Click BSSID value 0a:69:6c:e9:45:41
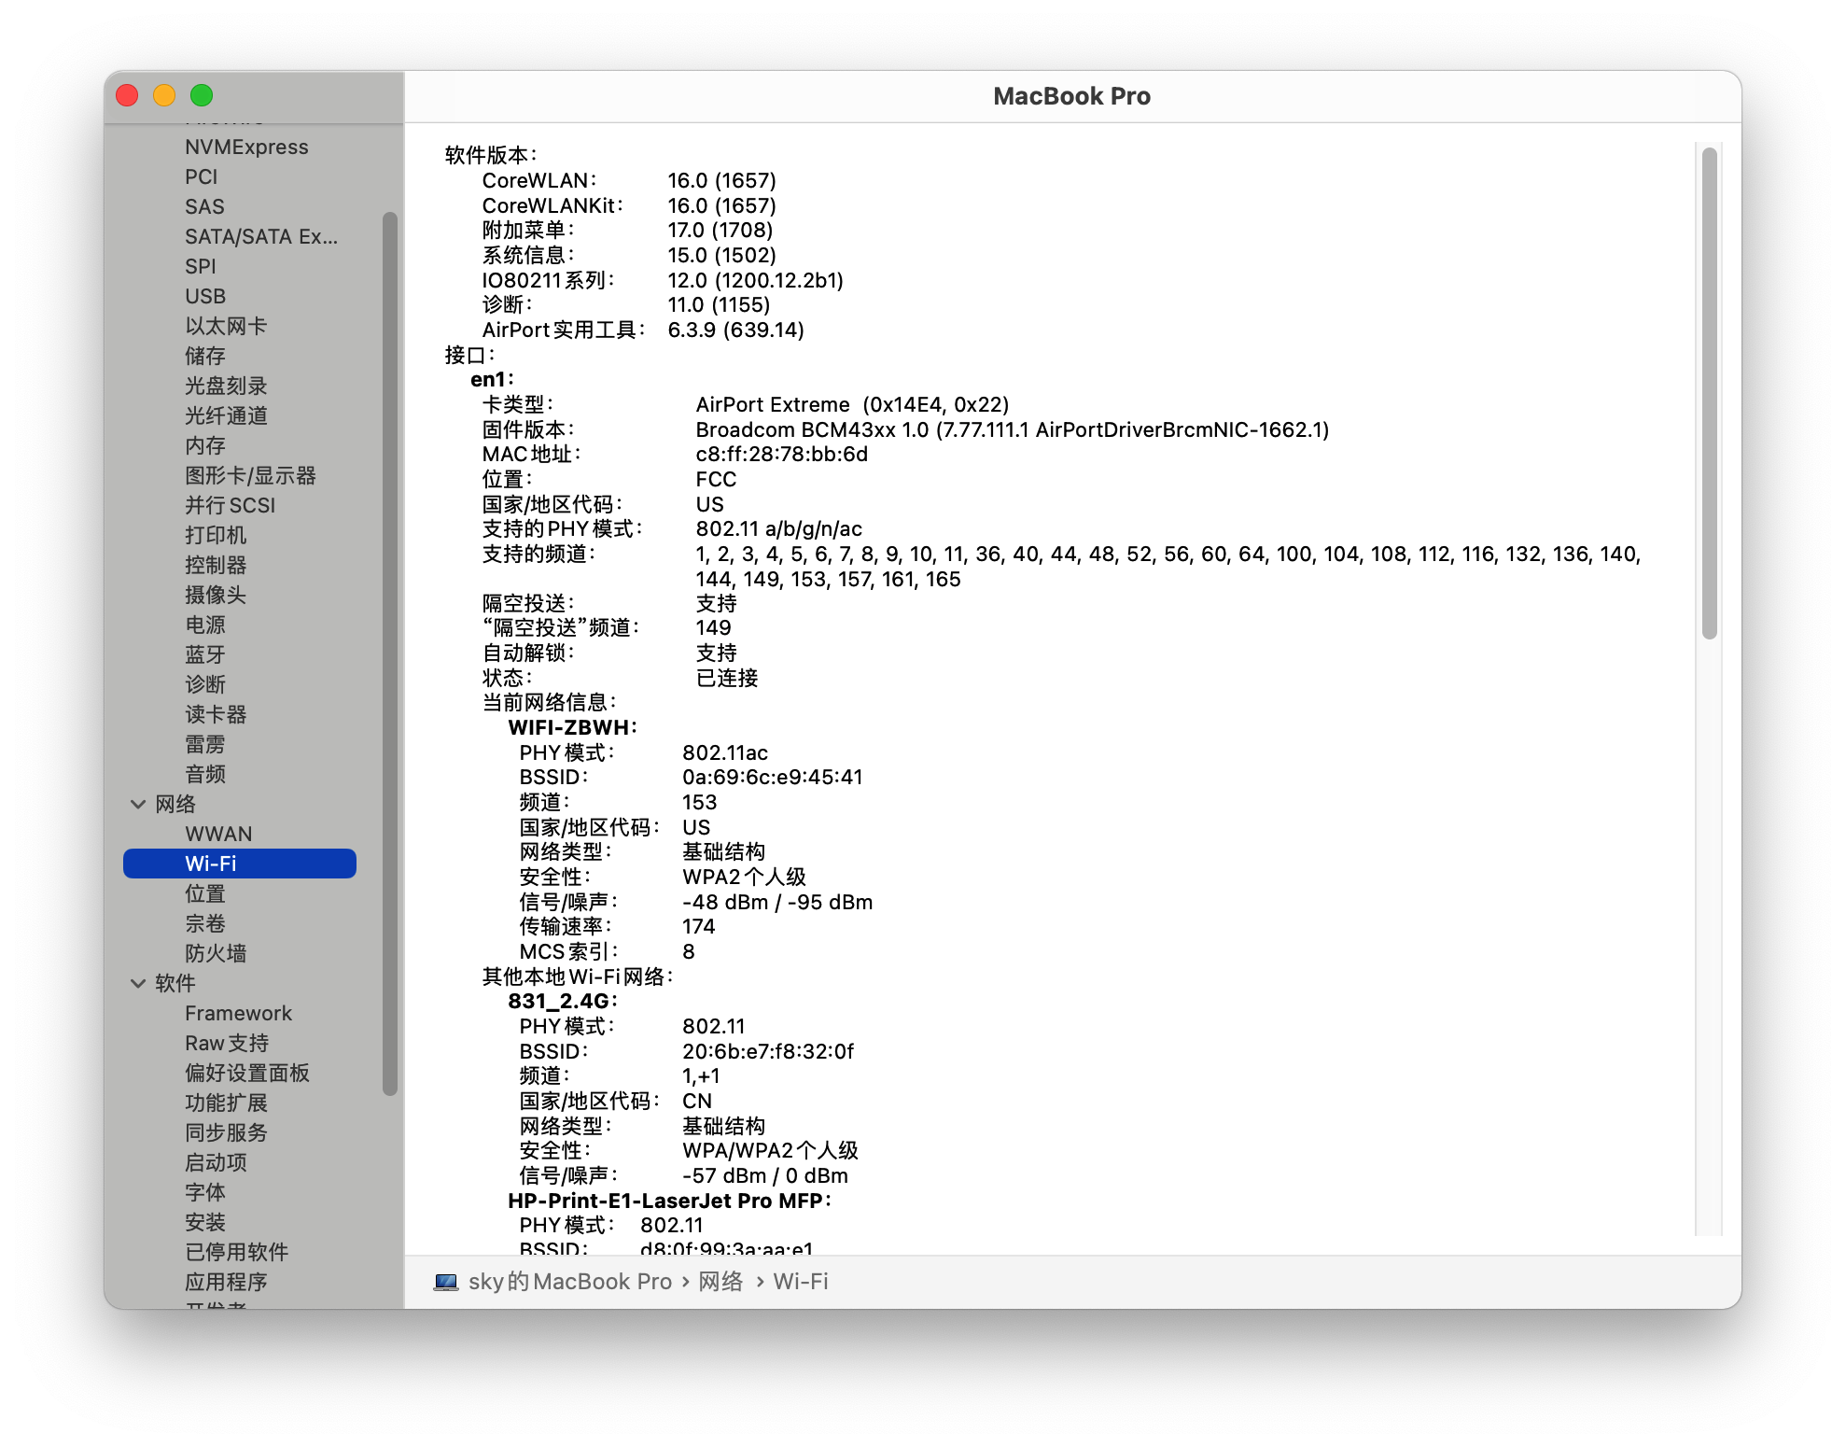The width and height of the screenshot is (1846, 1447). (773, 777)
